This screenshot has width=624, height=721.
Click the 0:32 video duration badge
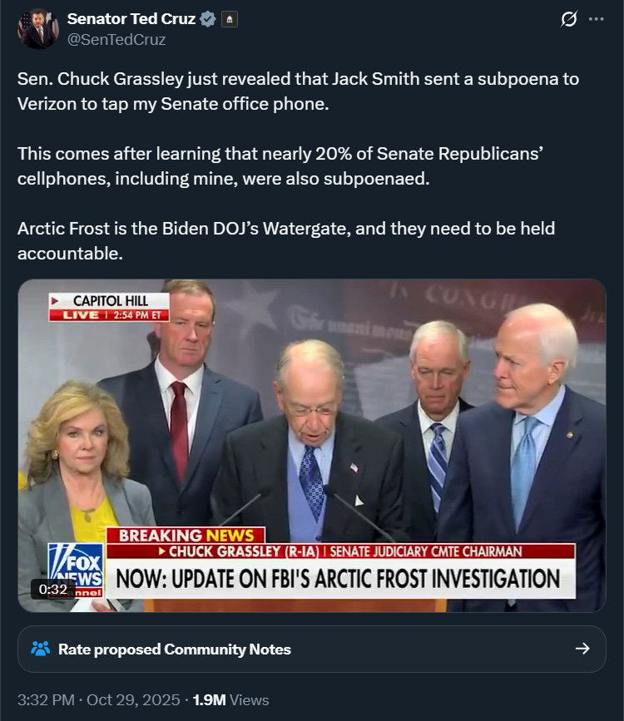pyautogui.click(x=53, y=589)
